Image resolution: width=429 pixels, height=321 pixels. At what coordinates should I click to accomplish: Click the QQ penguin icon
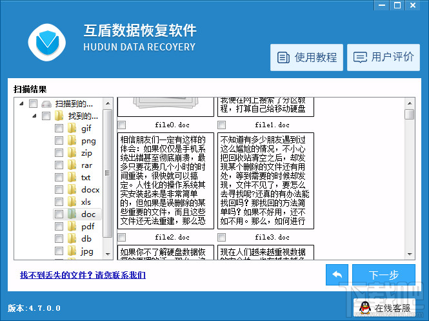pyautogui.click(x=365, y=308)
